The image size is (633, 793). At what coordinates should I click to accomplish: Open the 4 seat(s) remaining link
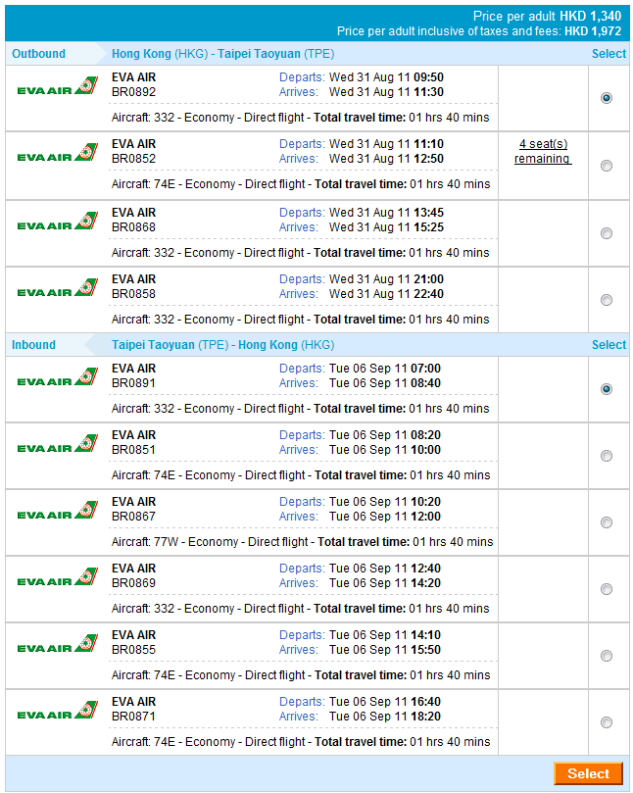point(543,151)
